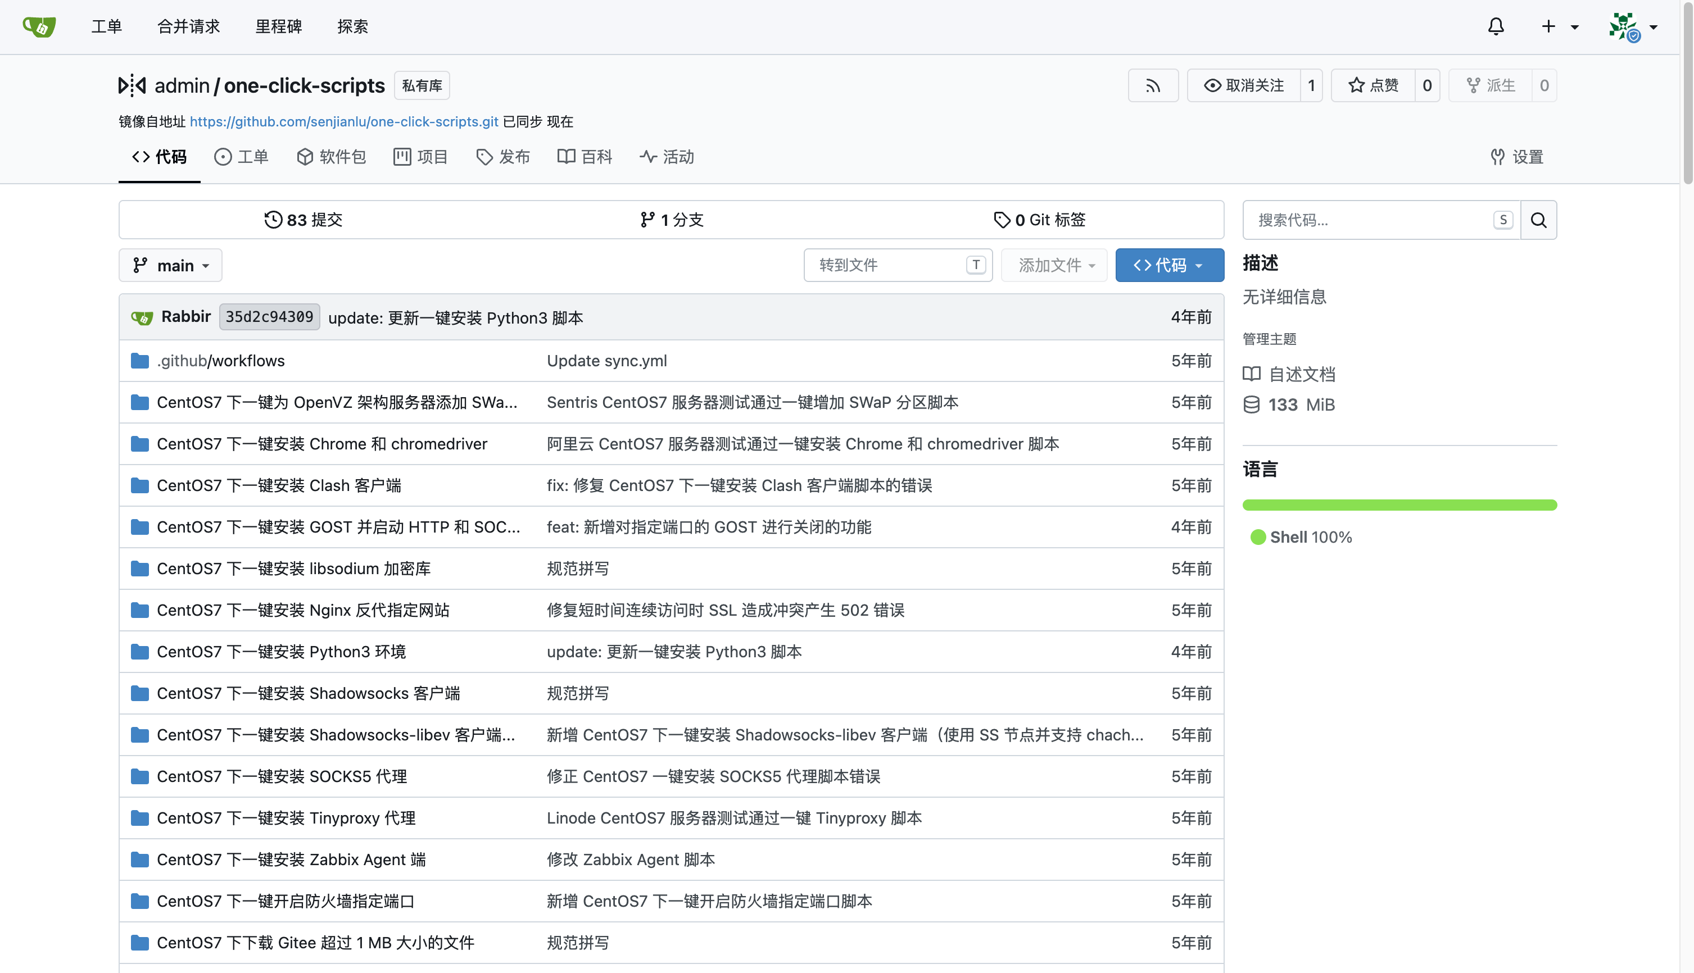
Task: Click folder icon for Tinyproxy 代理 row
Action: click(140, 818)
